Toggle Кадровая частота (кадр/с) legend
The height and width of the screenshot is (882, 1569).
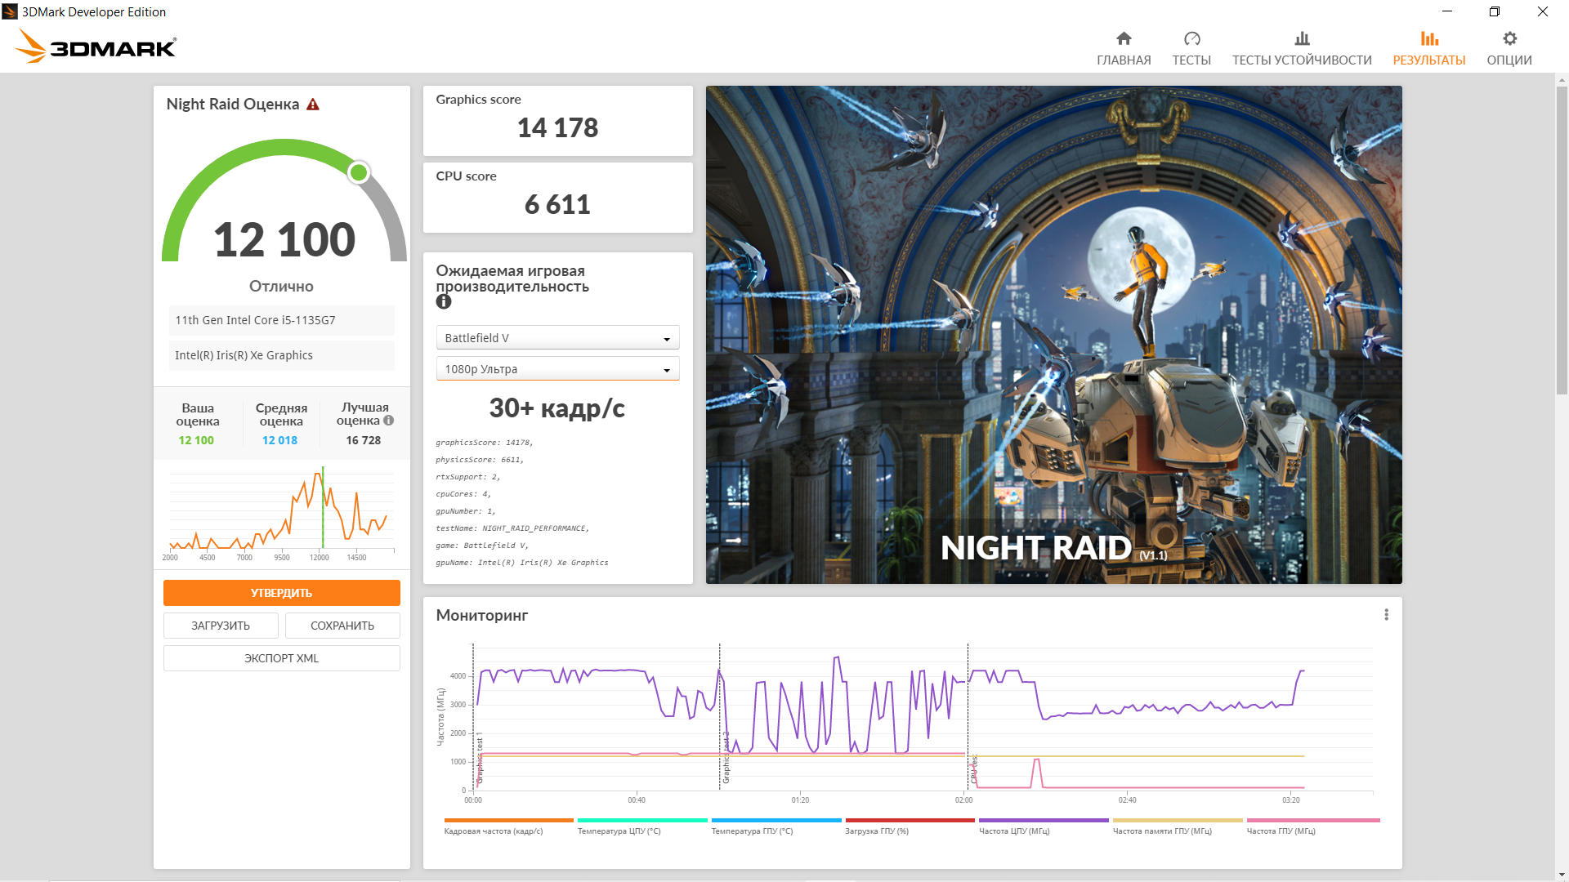508,826
